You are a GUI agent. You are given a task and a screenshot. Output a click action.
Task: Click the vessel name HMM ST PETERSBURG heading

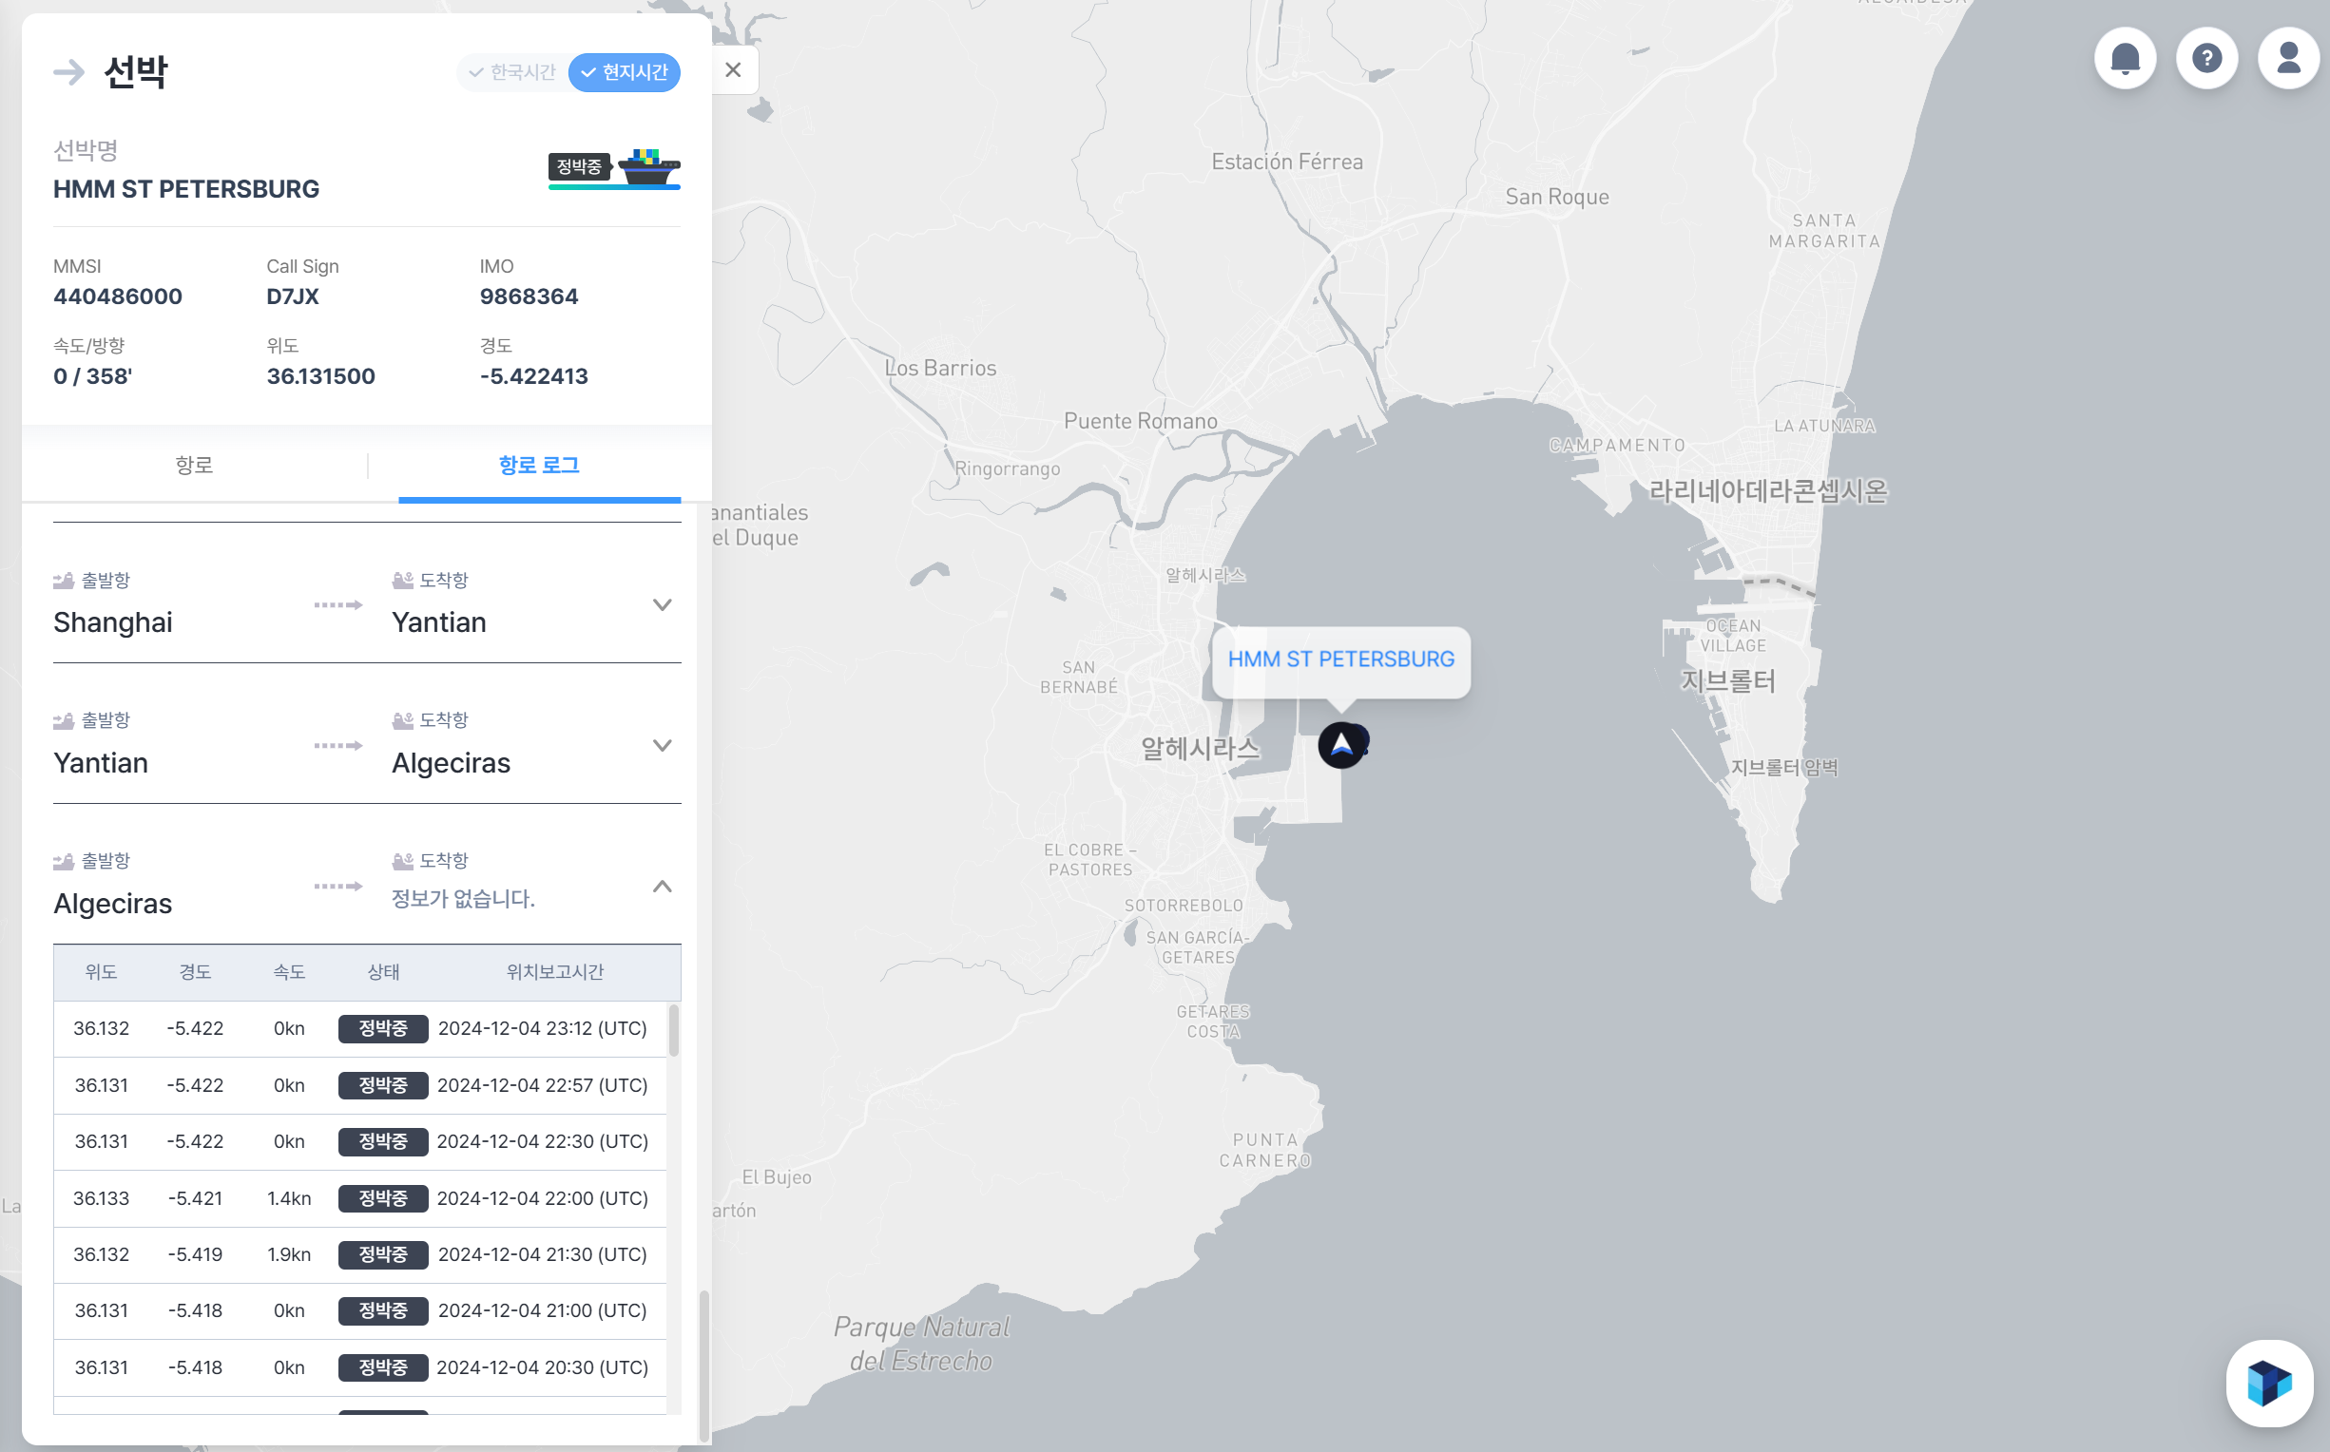point(186,189)
